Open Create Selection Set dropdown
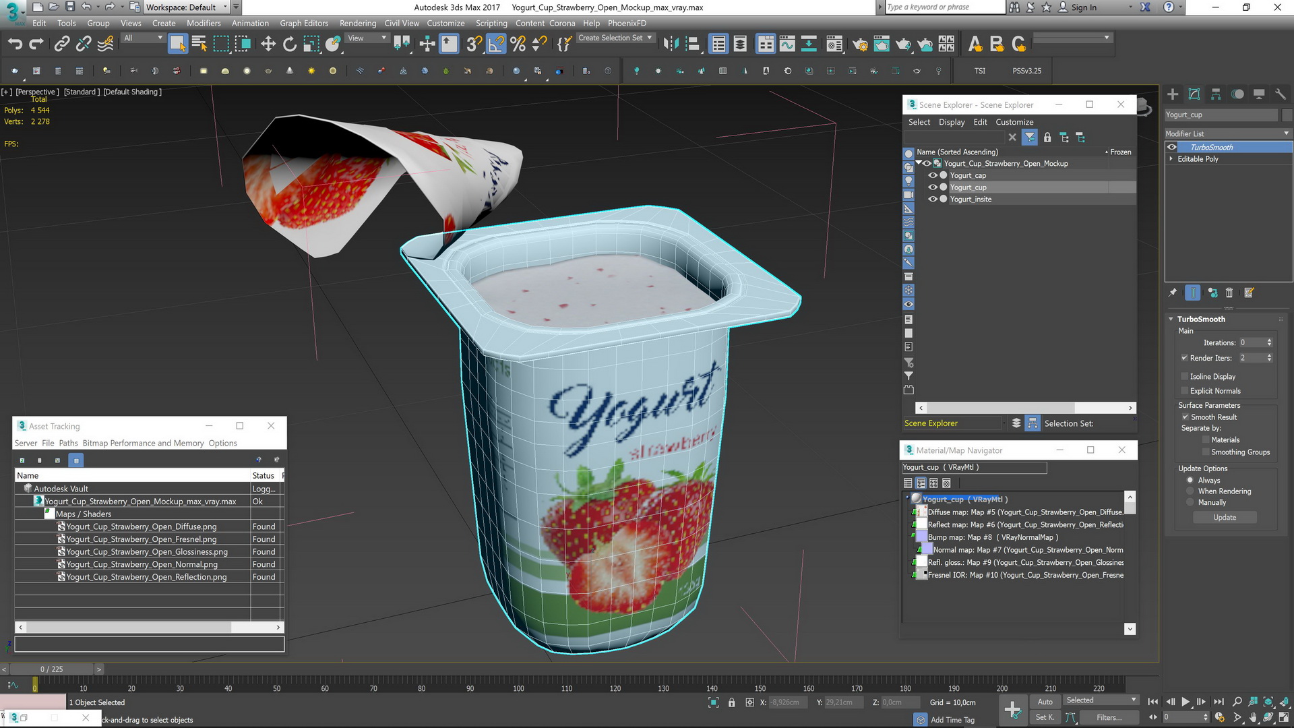This screenshot has height=728, width=1294. pyautogui.click(x=615, y=38)
